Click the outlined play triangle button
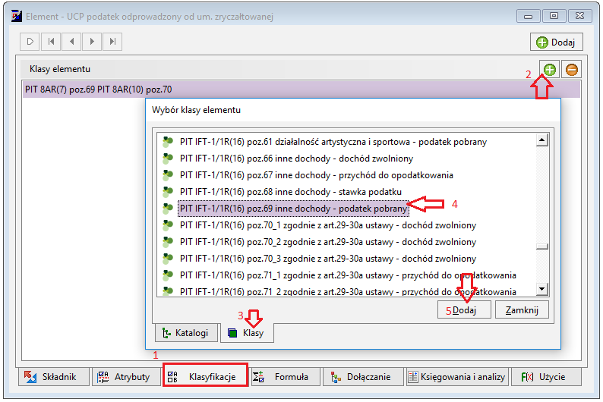 [x=30, y=42]
